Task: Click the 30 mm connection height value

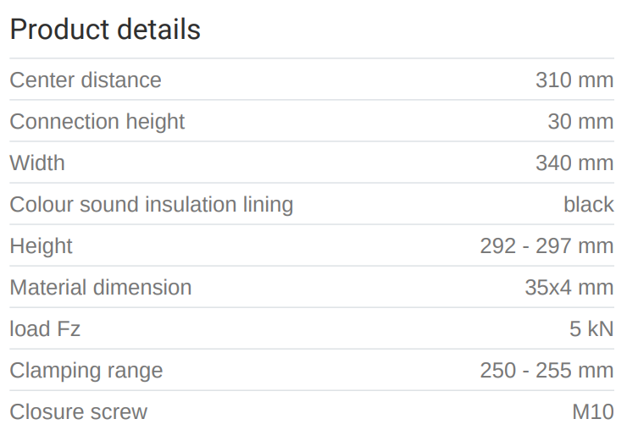Action: (580, 122)
